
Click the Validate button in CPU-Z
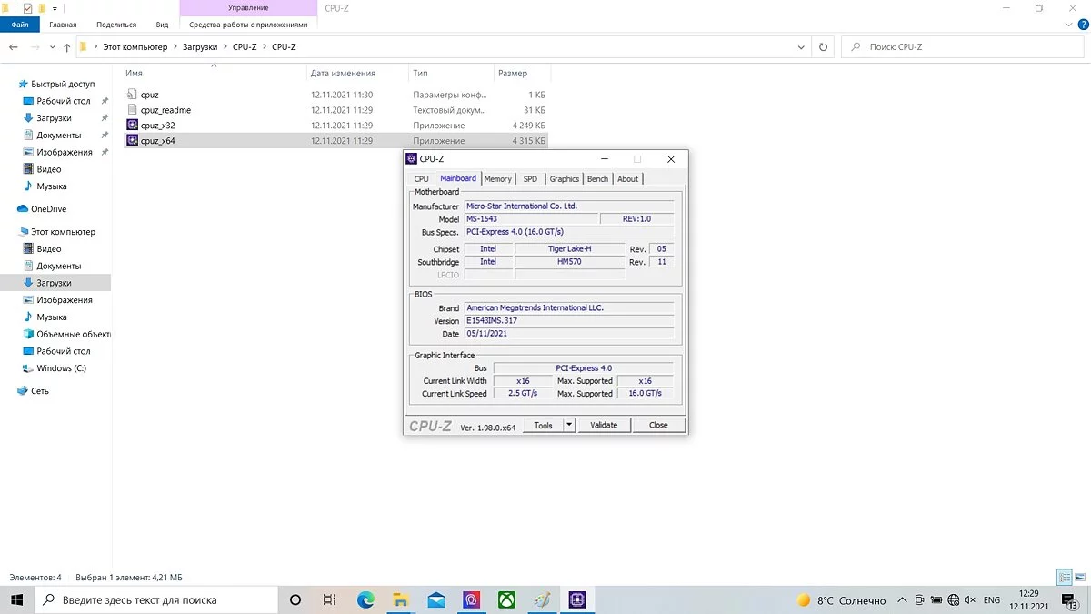tap(604, 425)
